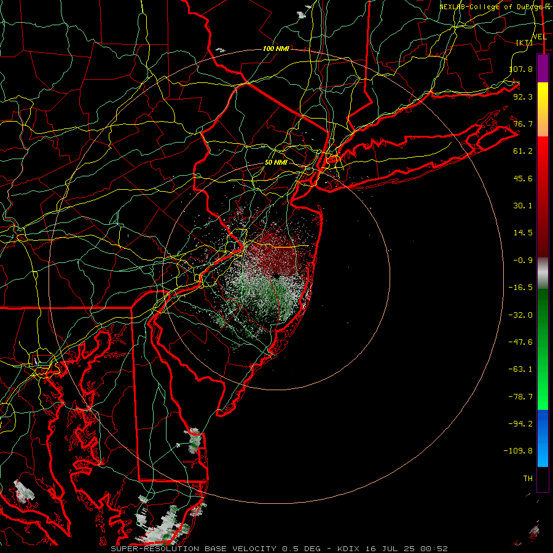Click the black TH segment of the color bar
Image resolution: width=553 pixels, height=553 pixels.
543,479
